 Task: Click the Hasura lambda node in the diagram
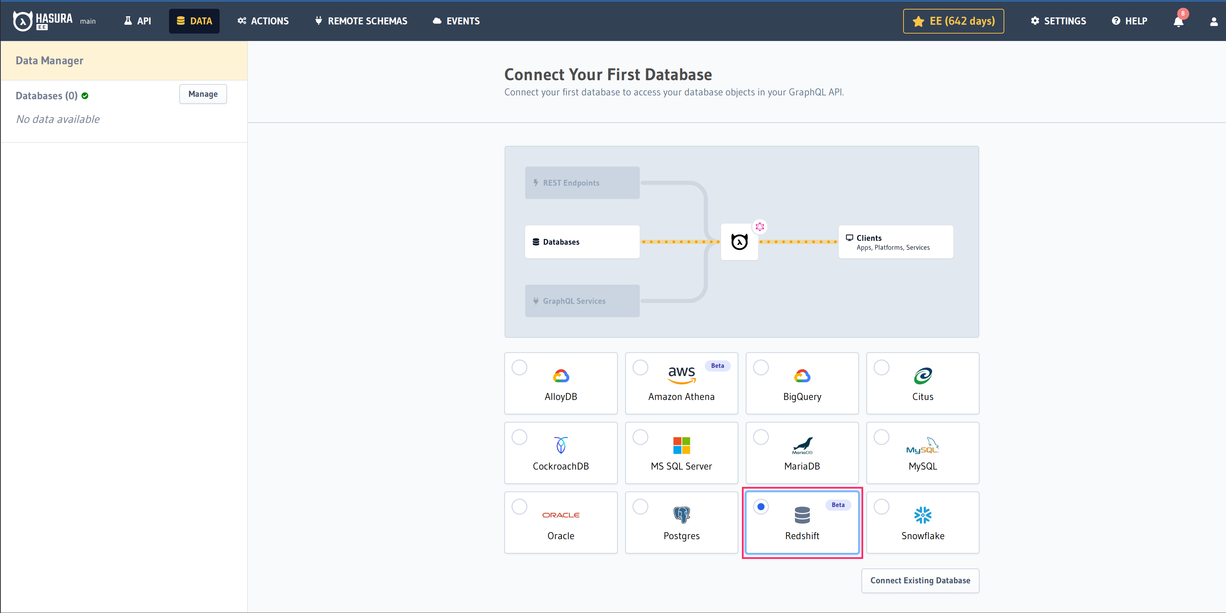pos(739,242)
